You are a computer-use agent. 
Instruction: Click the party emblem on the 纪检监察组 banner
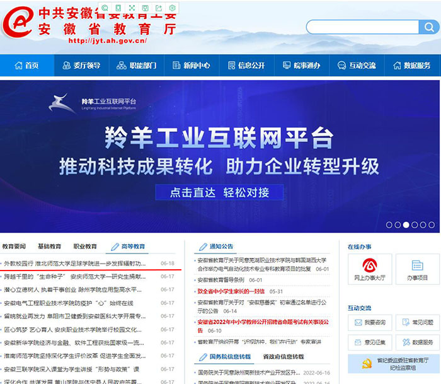(x=367, y=364)
